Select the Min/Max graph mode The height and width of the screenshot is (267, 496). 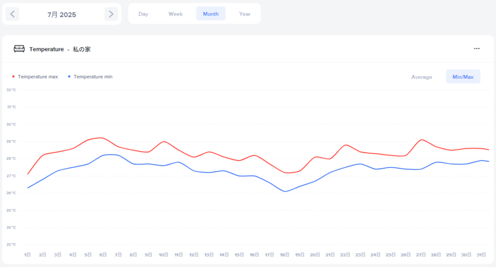coord(463,77)
